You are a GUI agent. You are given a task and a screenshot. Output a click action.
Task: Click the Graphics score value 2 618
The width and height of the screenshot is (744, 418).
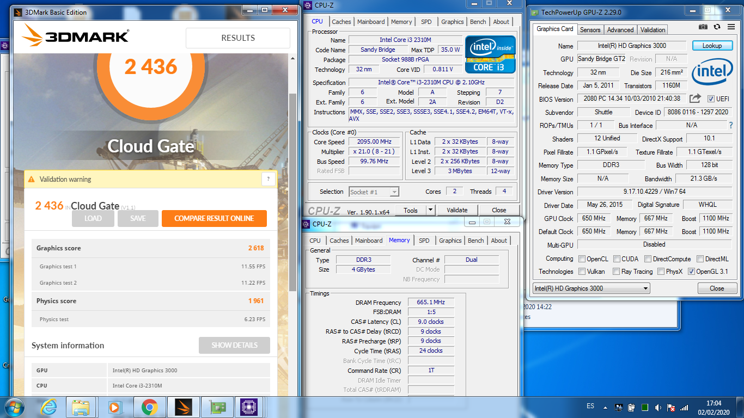click(x=256, y=248)
